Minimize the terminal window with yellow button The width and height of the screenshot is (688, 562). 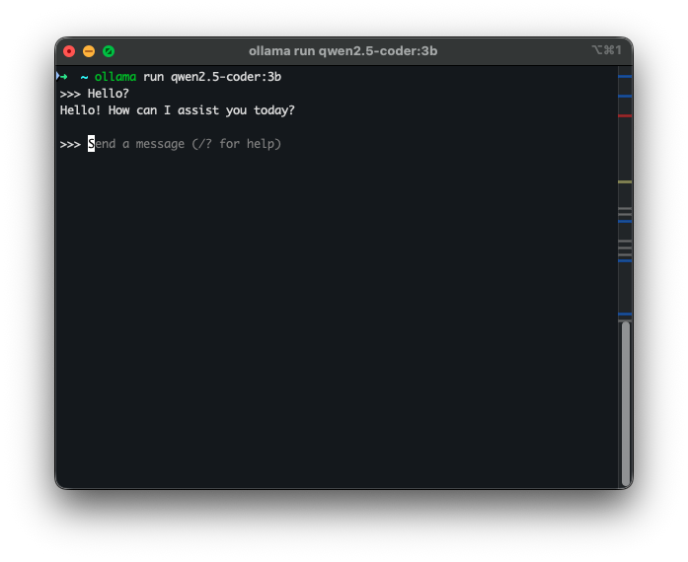click(x=89, y=51)
